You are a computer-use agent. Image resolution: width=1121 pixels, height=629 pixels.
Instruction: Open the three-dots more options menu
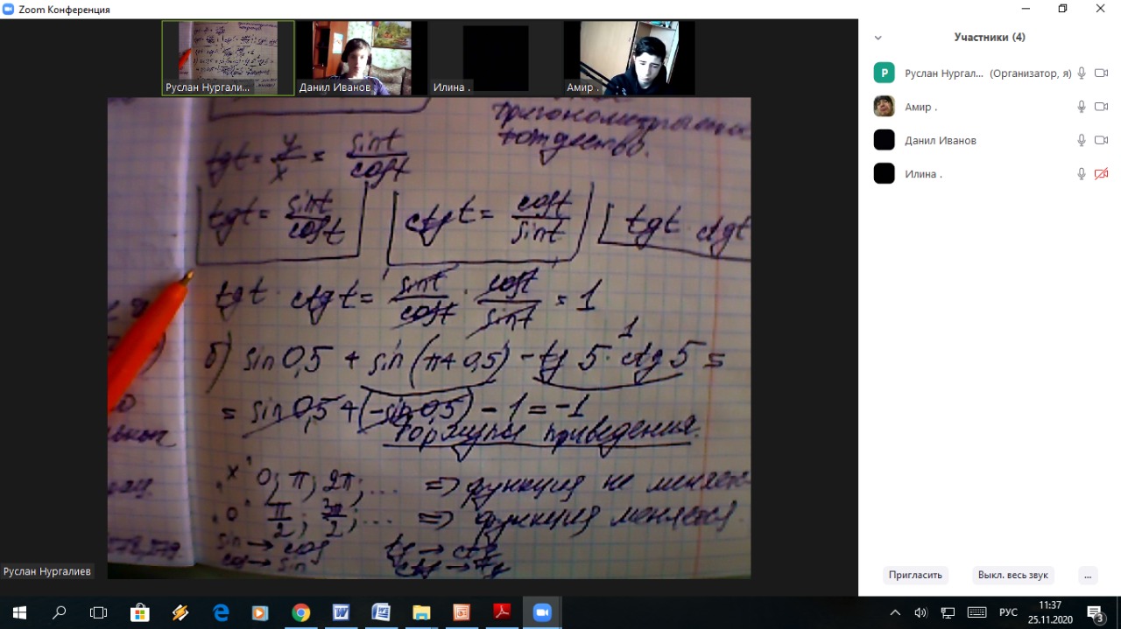coord(1087,575)
